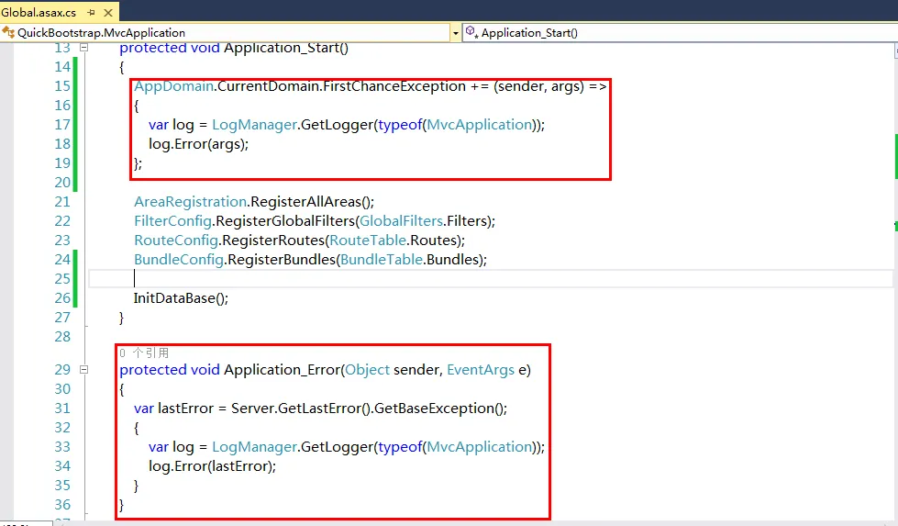The image size is (898, 526).
Task: Open the Application_Start() member dropdown
Action: (x=681, y=33)
